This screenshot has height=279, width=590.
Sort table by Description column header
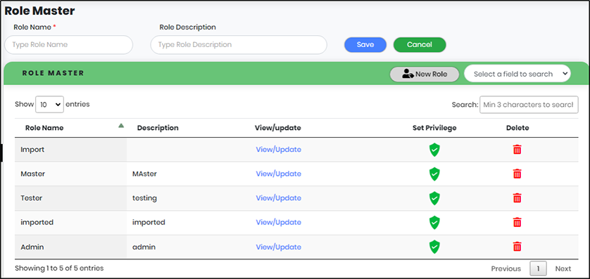[x=158, y=128]
